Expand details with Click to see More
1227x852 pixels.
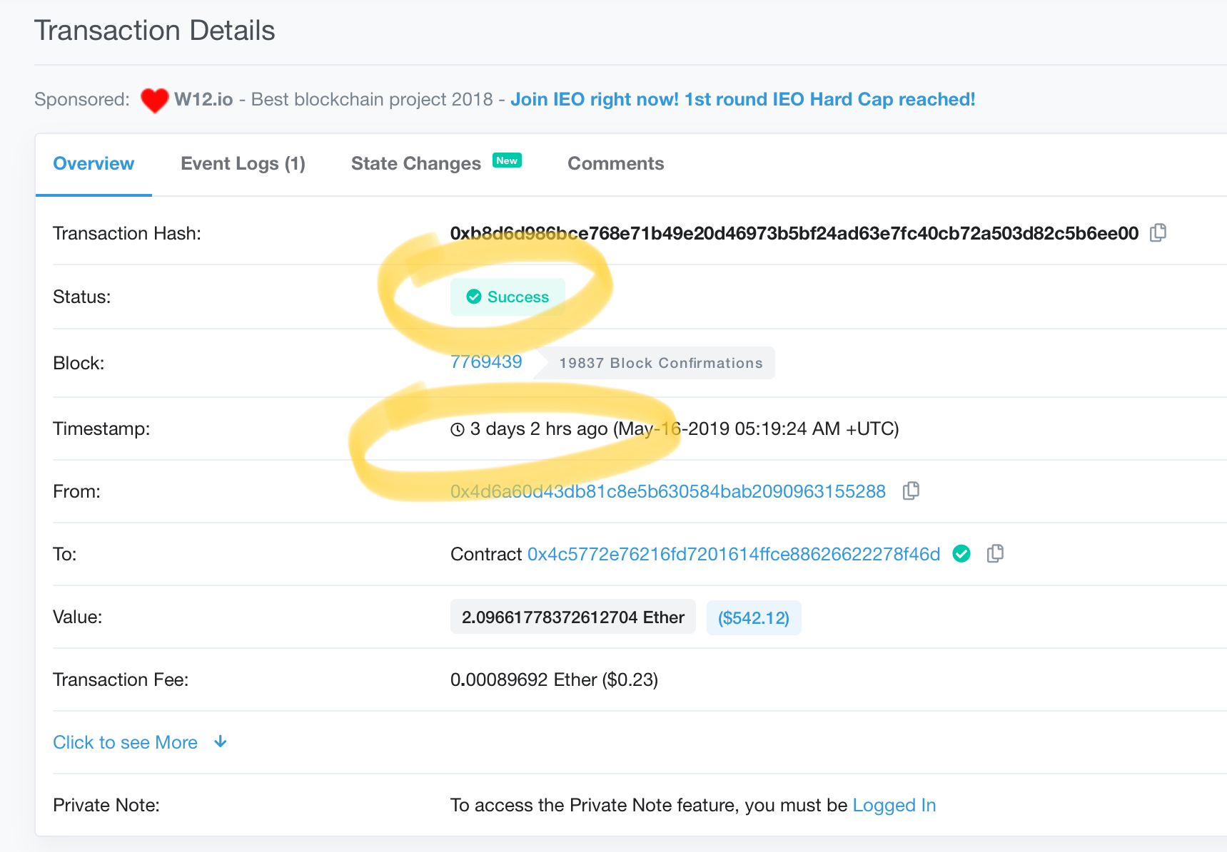click(x=126, y=742)
